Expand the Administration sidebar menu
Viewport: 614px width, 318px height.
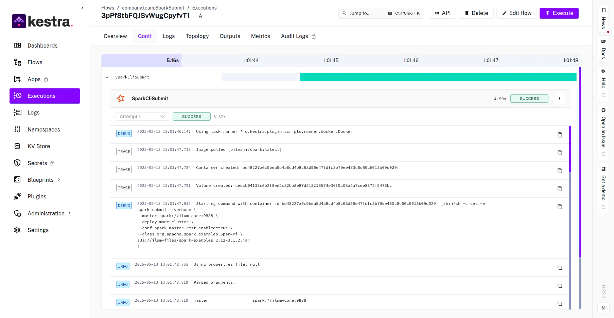click(46, 213)
